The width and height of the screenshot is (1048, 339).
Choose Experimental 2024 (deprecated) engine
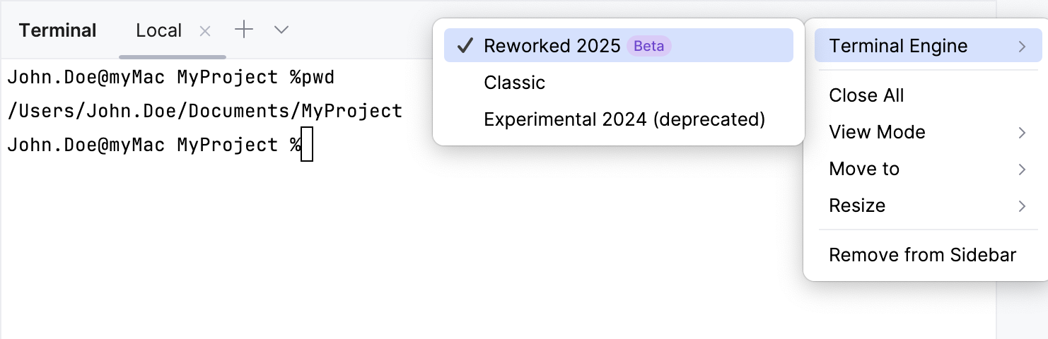(x=624, y=119)
